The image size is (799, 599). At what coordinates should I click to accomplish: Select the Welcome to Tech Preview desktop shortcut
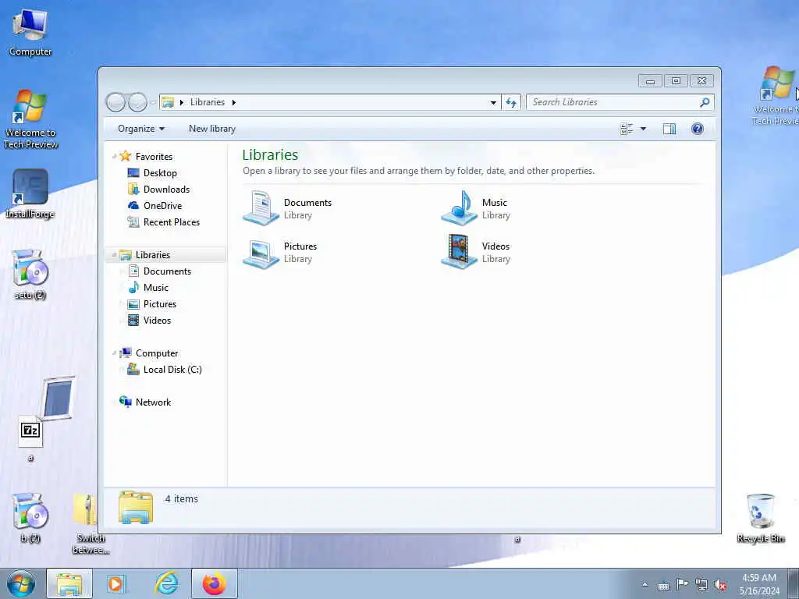click(30, 119)
